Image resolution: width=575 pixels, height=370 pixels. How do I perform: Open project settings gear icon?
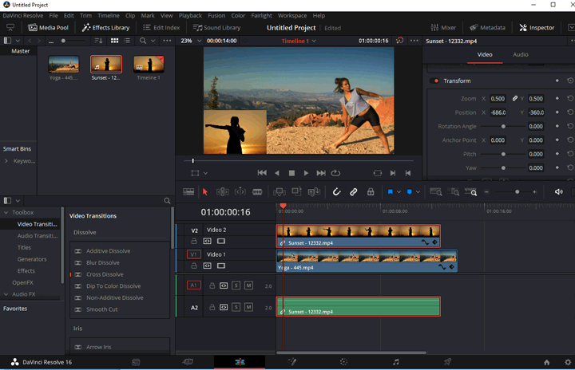pos(568,362)
